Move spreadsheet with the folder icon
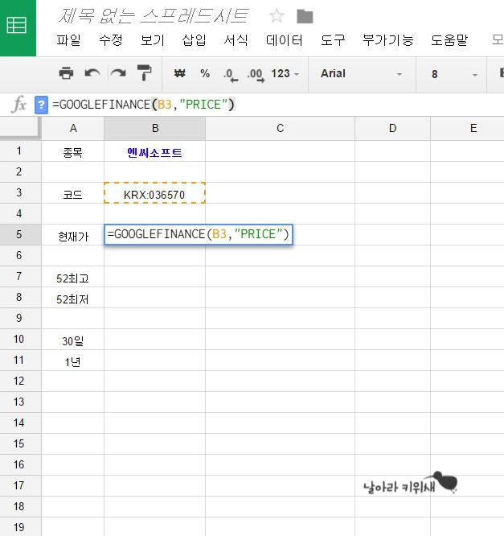The image size is (504, 536). (305, 16)
